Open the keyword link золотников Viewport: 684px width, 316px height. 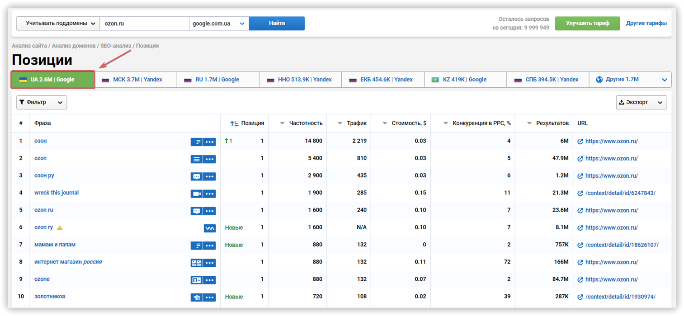[x=50, y=297]
